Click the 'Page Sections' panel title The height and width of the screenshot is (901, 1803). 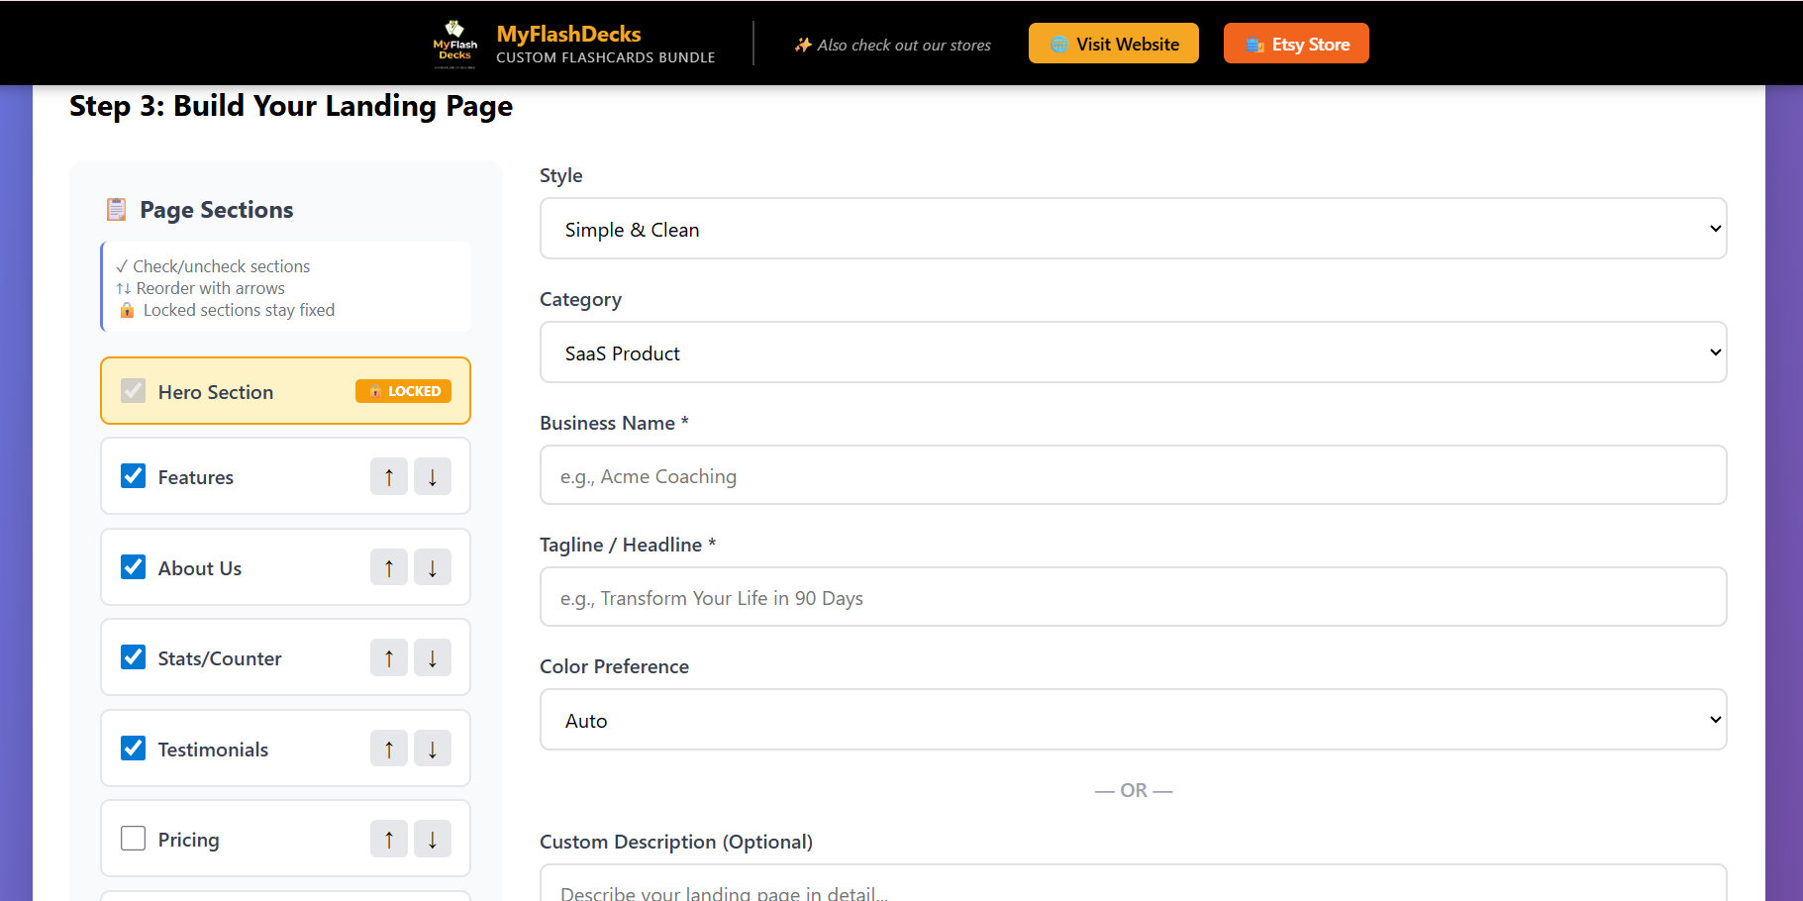coord(216,210)
